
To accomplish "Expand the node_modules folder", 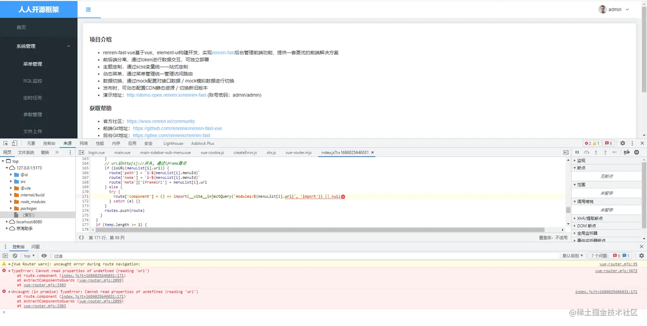I will click(x=12, y=202).
